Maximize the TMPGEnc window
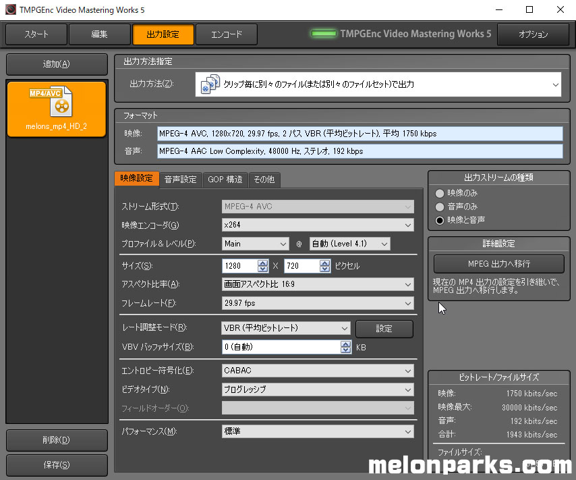 pos(529,9)
